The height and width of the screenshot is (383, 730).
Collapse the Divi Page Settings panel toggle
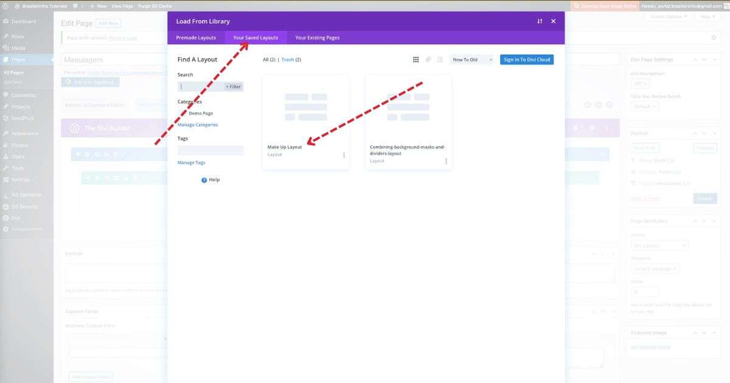716,60
